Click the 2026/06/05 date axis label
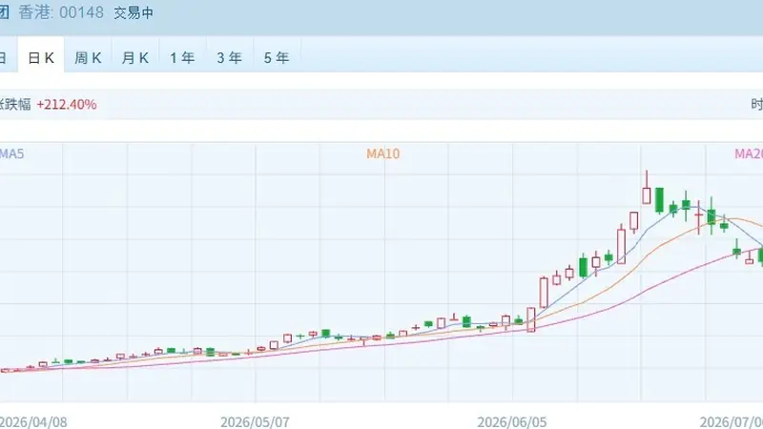This screenshot has width=763, height=429. (x=512, y=421)
